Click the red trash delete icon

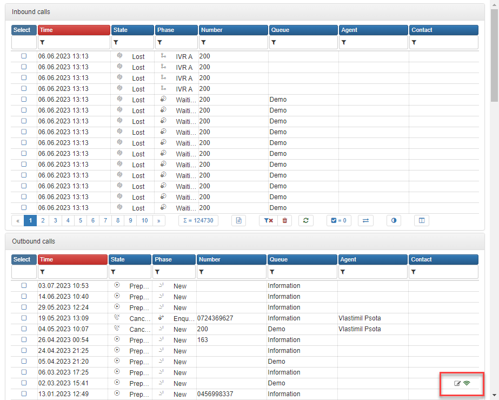pyautogui.click(x=285, y=220)
